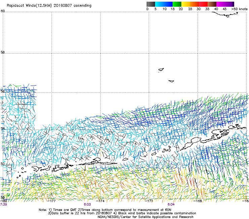Click the ">50 knots" legend label
The height and width of the screenshot is (219, 249).
click(239, 9)
